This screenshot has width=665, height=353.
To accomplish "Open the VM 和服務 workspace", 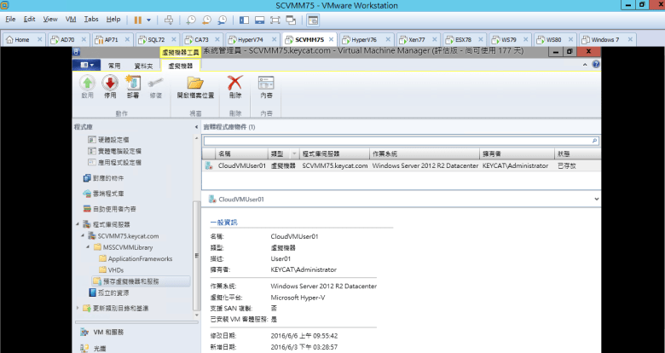I will (111, 333).
